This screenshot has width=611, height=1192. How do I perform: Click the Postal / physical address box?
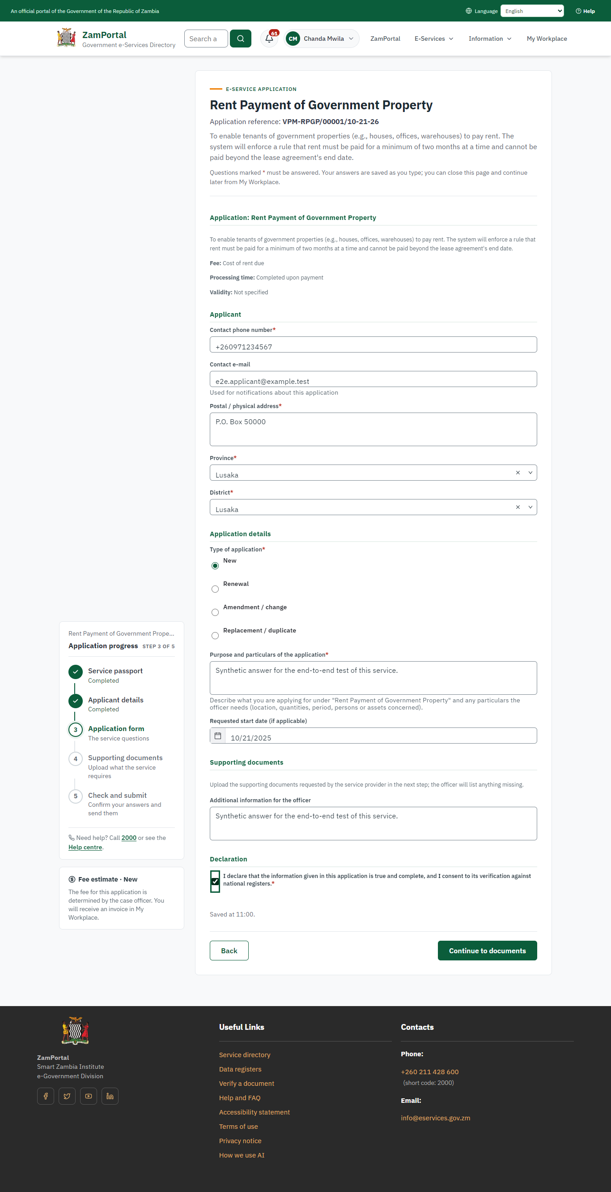coord(373,430)
